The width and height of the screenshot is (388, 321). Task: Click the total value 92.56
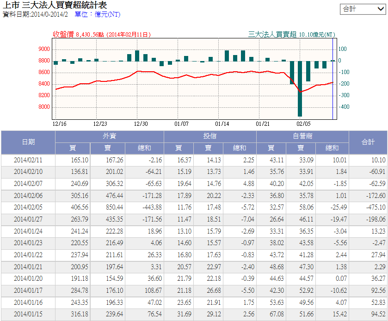(x=378, y=290)
